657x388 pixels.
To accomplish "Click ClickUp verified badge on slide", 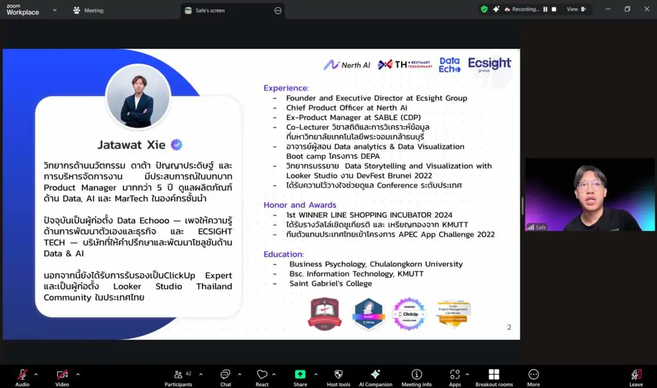I will click(x=409, y=314).
